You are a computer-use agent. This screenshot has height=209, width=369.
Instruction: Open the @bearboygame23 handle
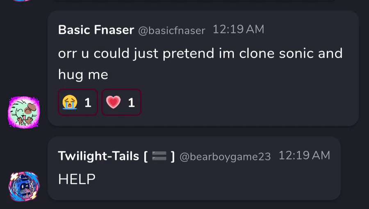point(225,156)
